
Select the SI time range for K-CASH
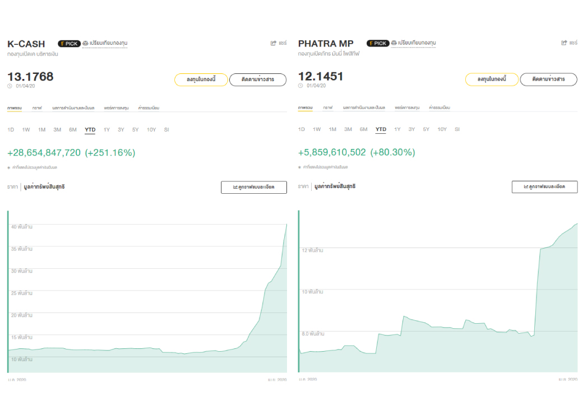[x=166, y=130]
